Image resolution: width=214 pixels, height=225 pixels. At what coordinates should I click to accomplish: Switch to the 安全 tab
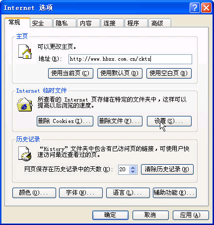(41, 23)
